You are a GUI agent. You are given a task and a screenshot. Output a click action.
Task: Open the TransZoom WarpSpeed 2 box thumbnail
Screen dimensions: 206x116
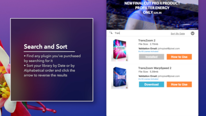pos(119,78)
